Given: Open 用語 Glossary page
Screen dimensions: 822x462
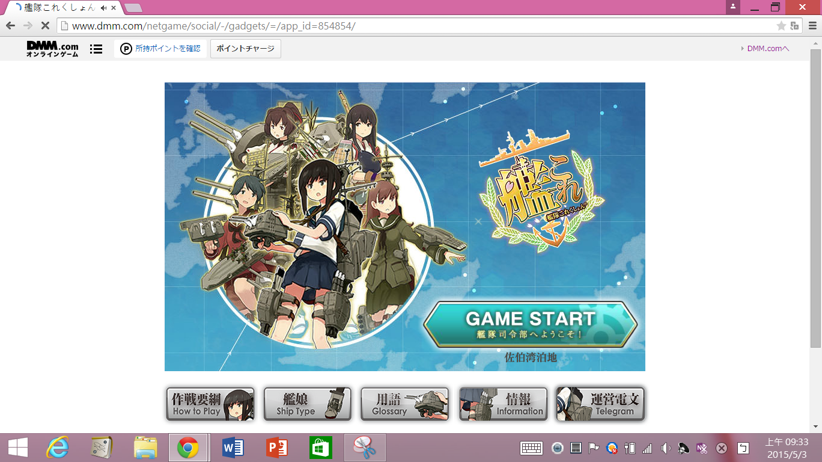Looking at the screenshot, I should click(x=405, y=404).
